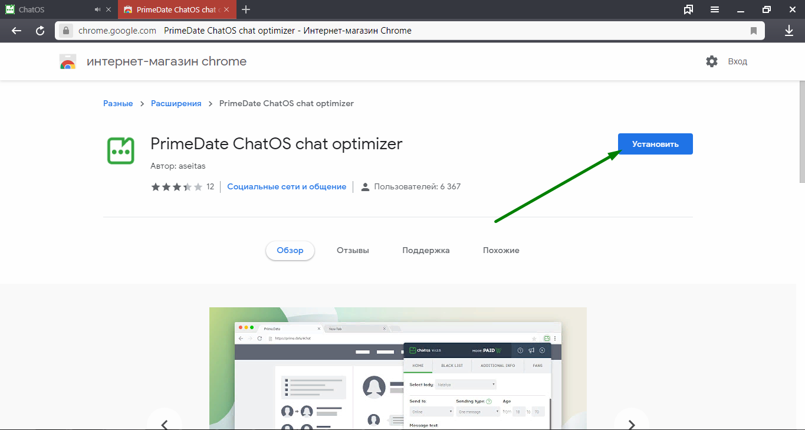Viewport: 805px width, 430px height.
Task: Click the star rating of the extension
Action: pyautogui.click(x=177, y=187)
